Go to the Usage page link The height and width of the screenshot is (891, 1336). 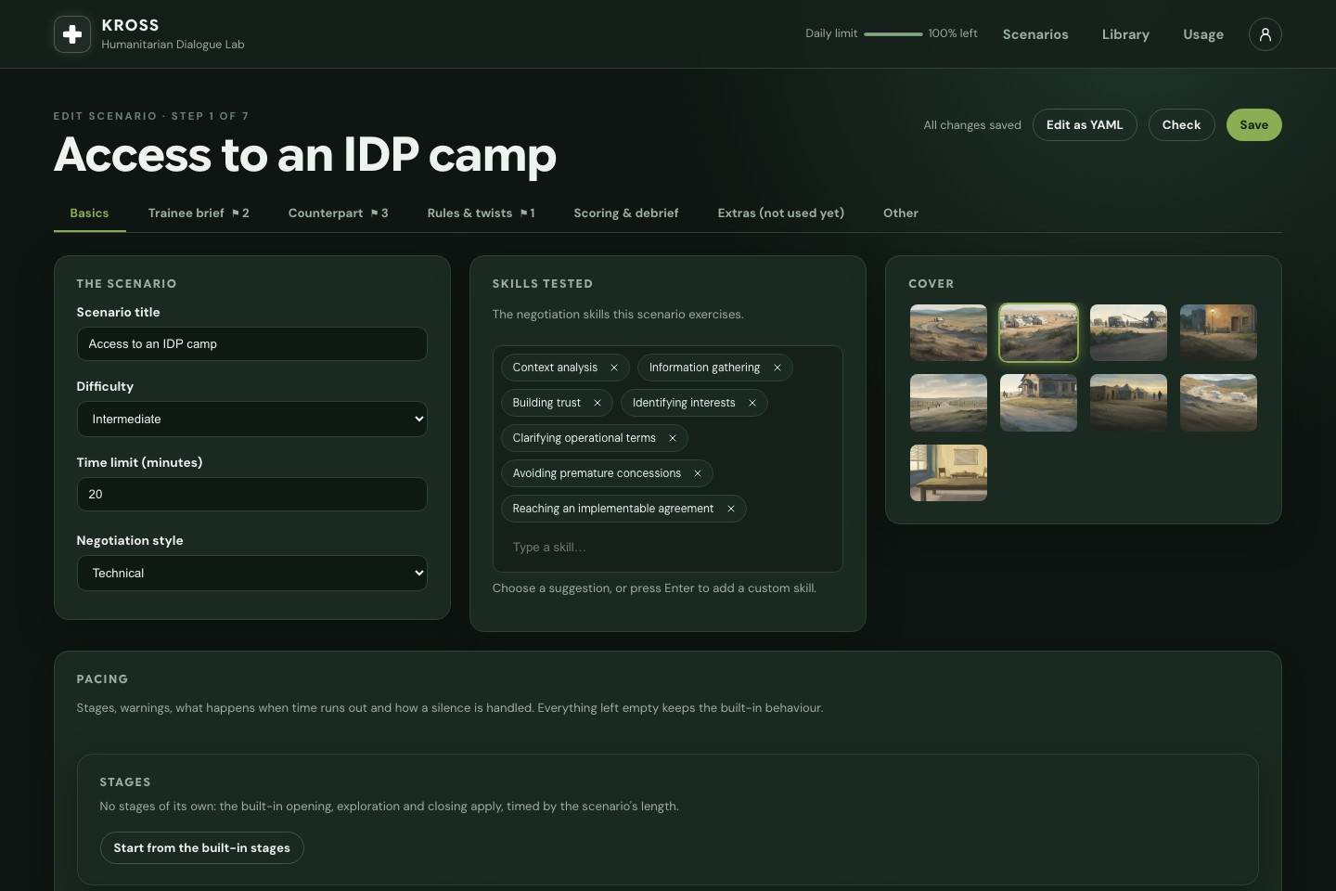pos(1203,34)
